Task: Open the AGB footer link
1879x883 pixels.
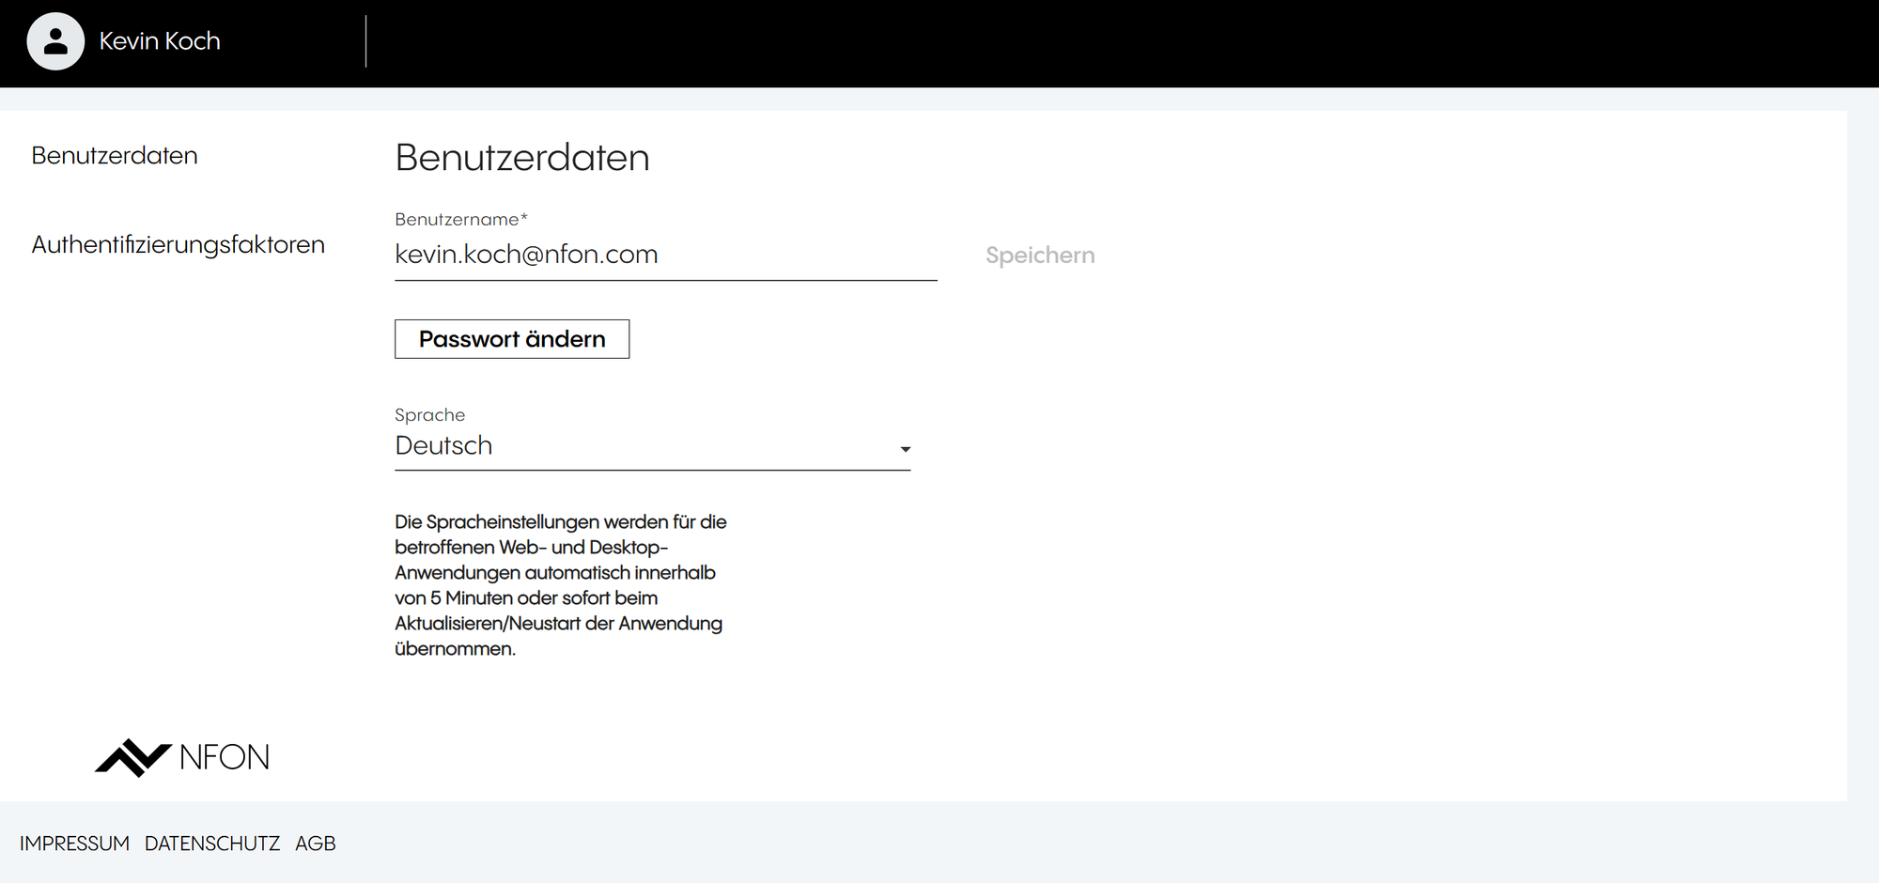Action: tap(315, 844)
